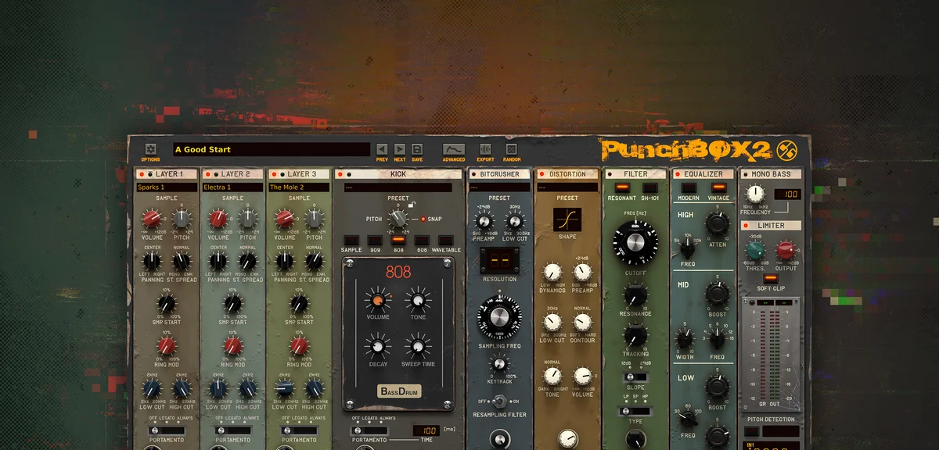Enable the Bitcrusher module
Screen dimensions: 939x450
coord(473,174)
